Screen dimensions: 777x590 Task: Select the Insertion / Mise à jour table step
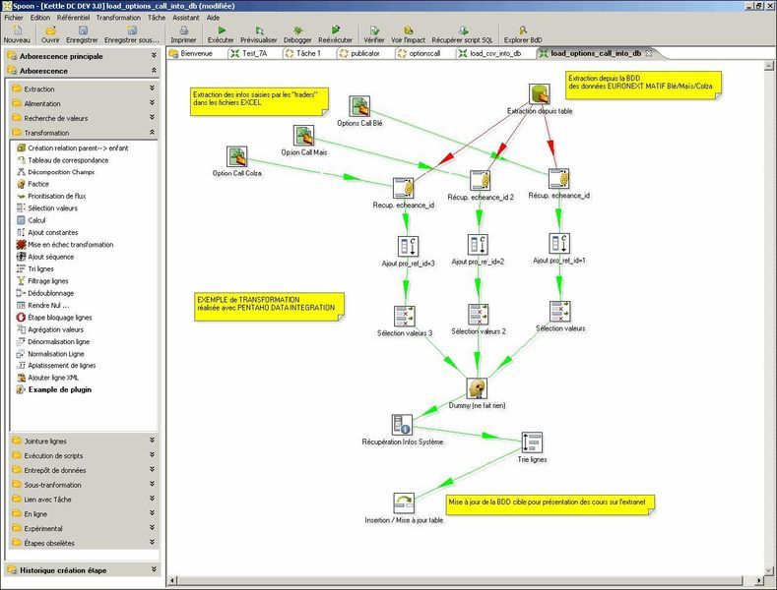click(x=403, y=502)
